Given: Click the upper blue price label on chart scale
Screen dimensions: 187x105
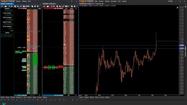Looking at the screenshot, I should point(182,45).
